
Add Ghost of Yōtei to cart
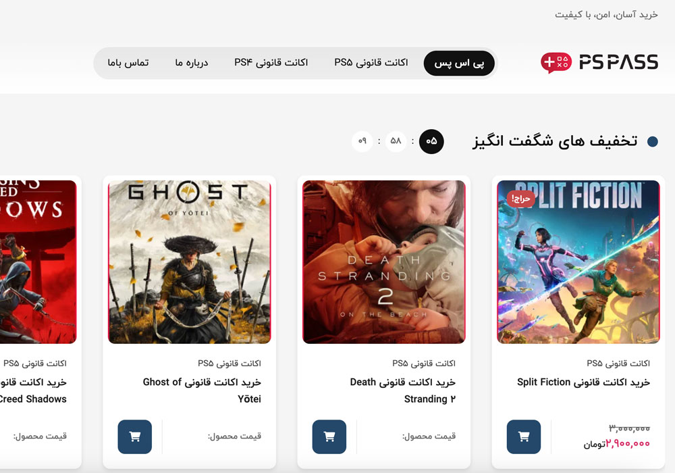click(x=135, y=437)
